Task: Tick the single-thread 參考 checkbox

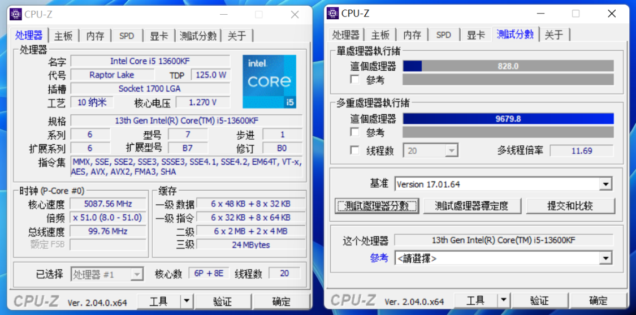Action: tap(355, 80)
